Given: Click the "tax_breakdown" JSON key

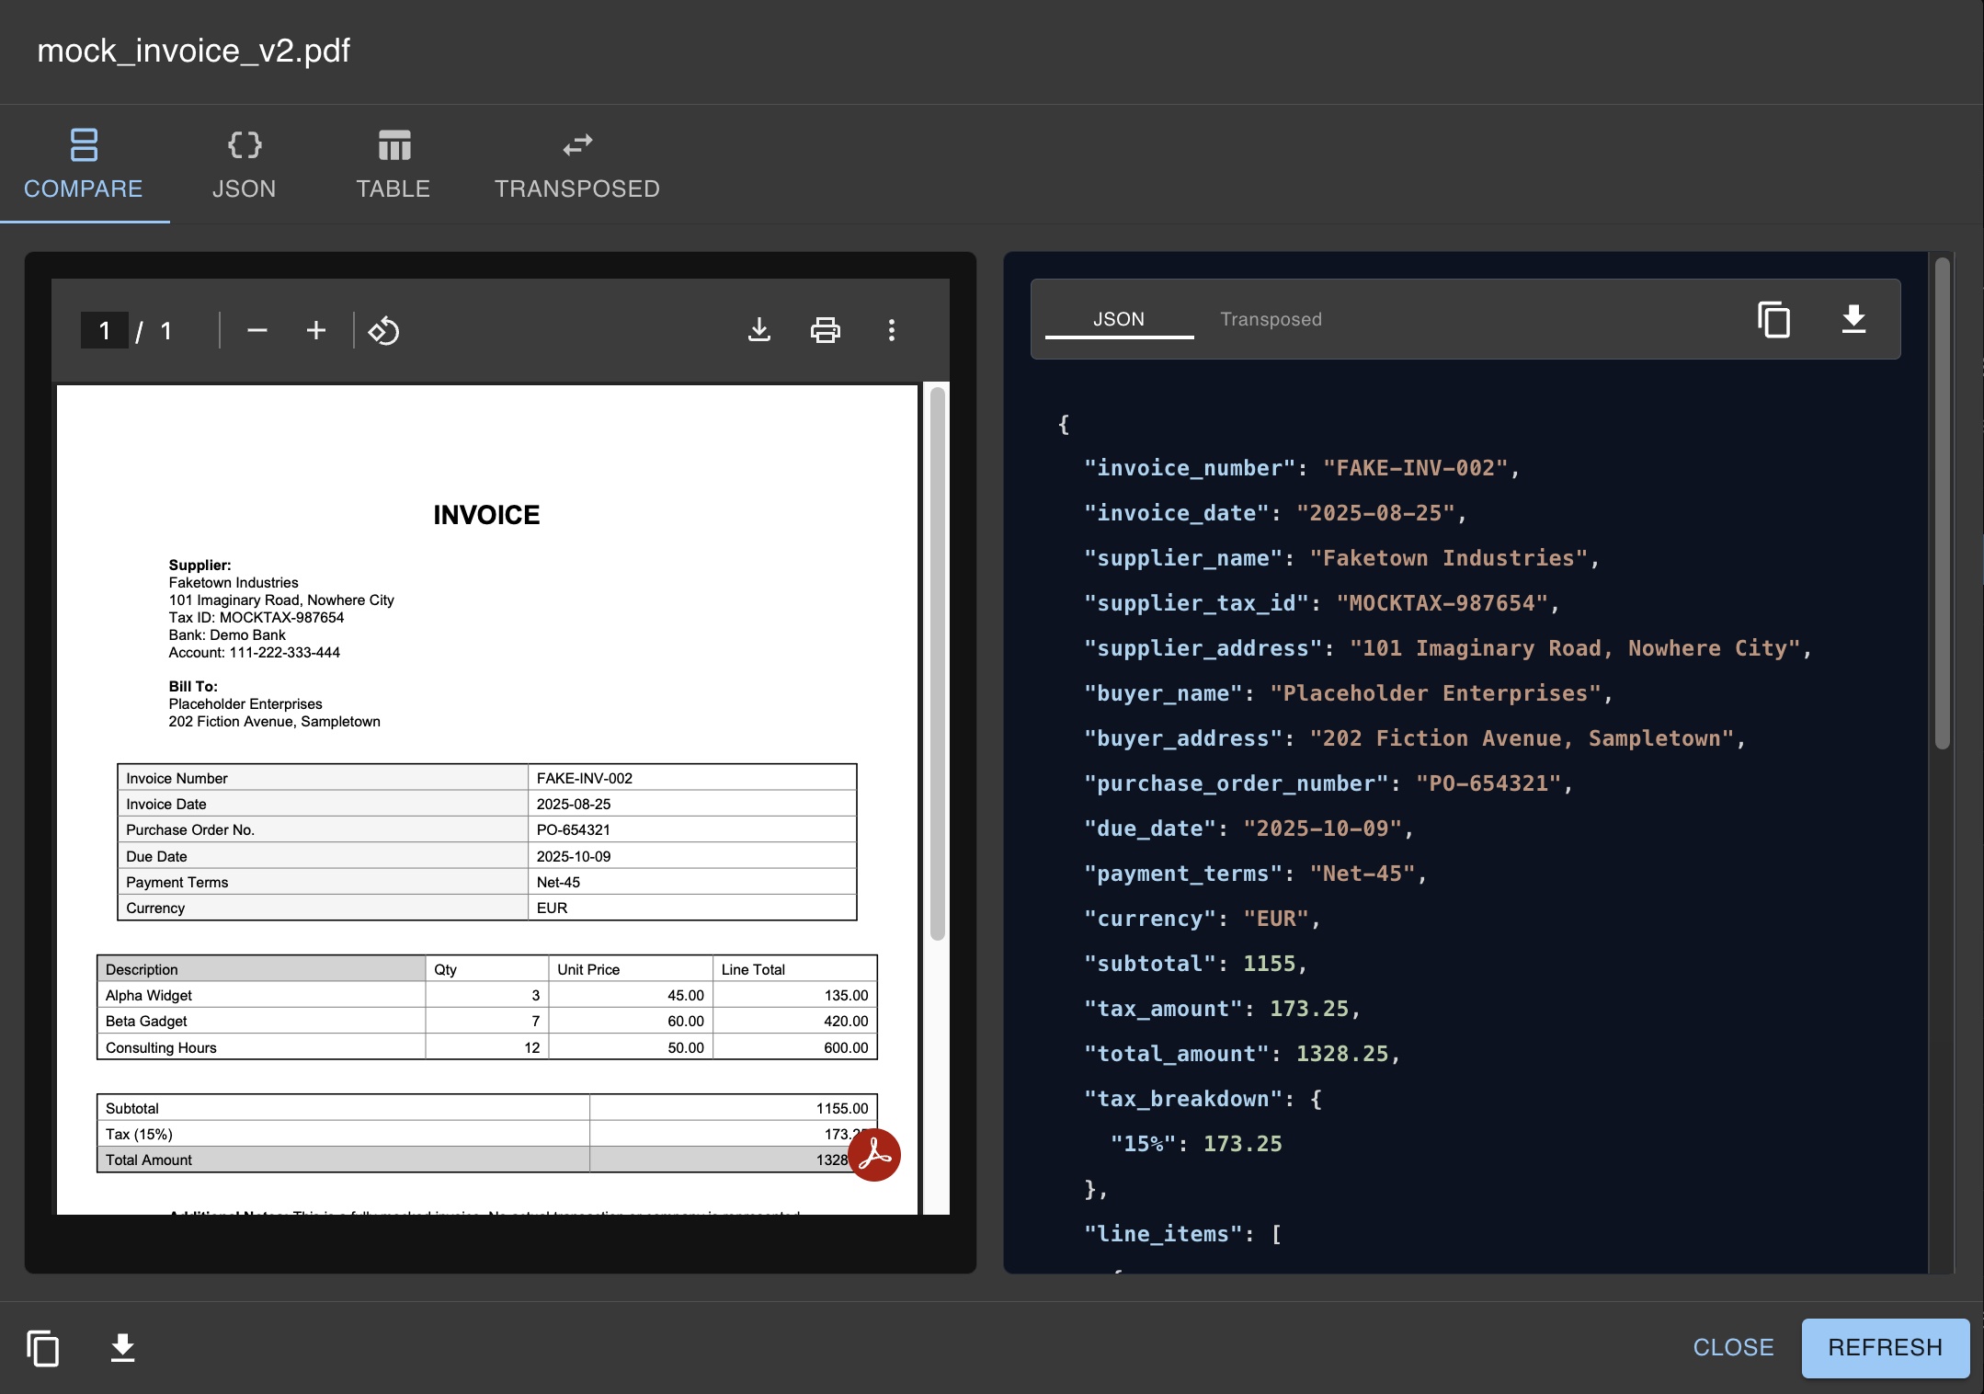Looking at the screenshot, I should click(1183, 1099).
